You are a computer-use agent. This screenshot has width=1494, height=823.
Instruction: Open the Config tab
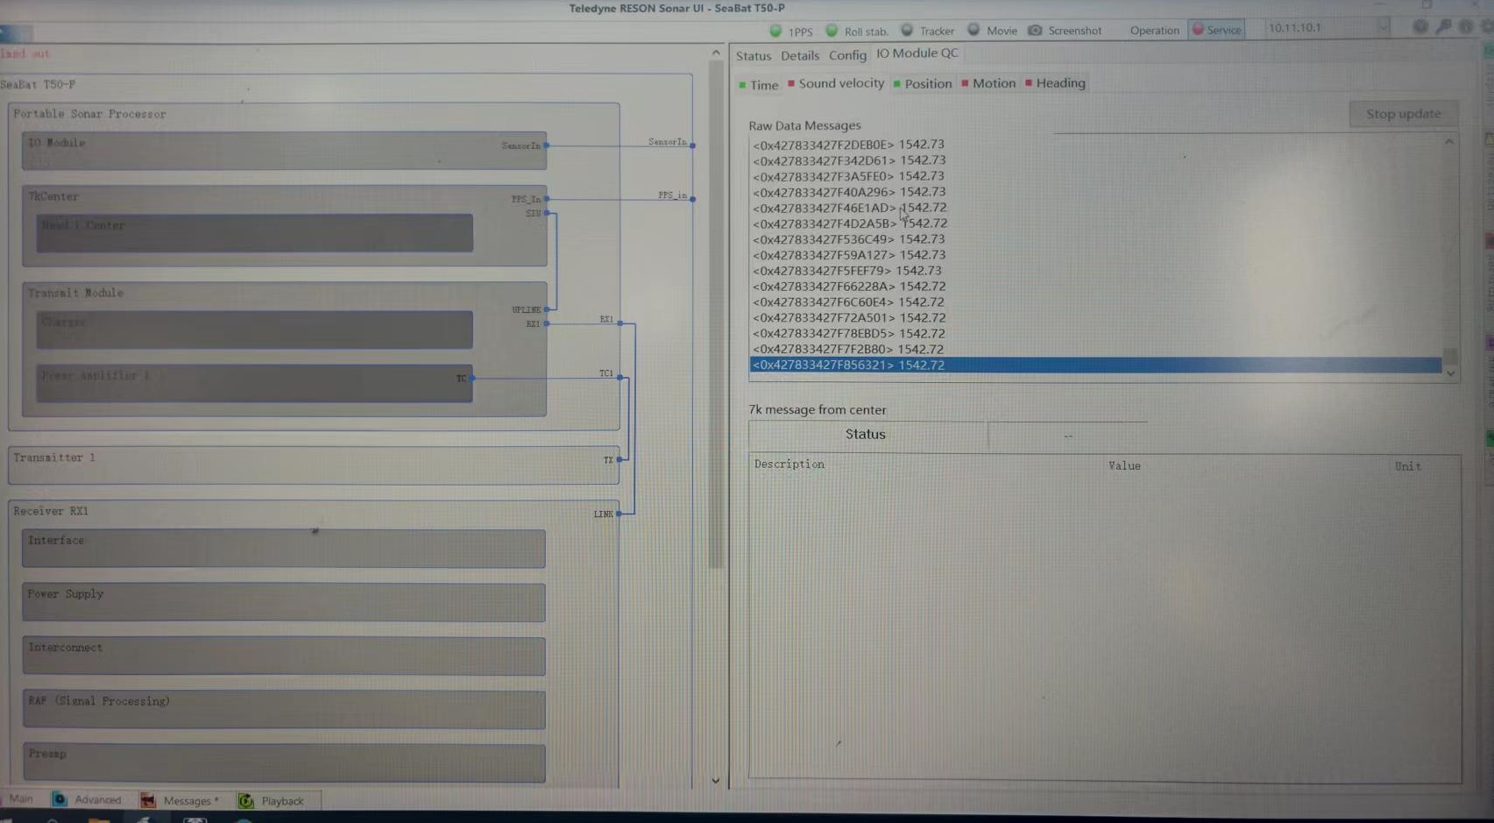[847, 55]
